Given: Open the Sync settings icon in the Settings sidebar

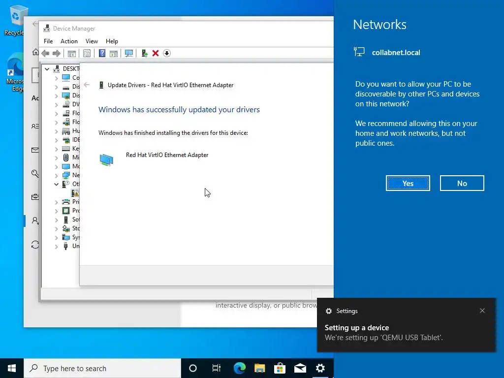Looking at the screenshot, I should [35, 245].
